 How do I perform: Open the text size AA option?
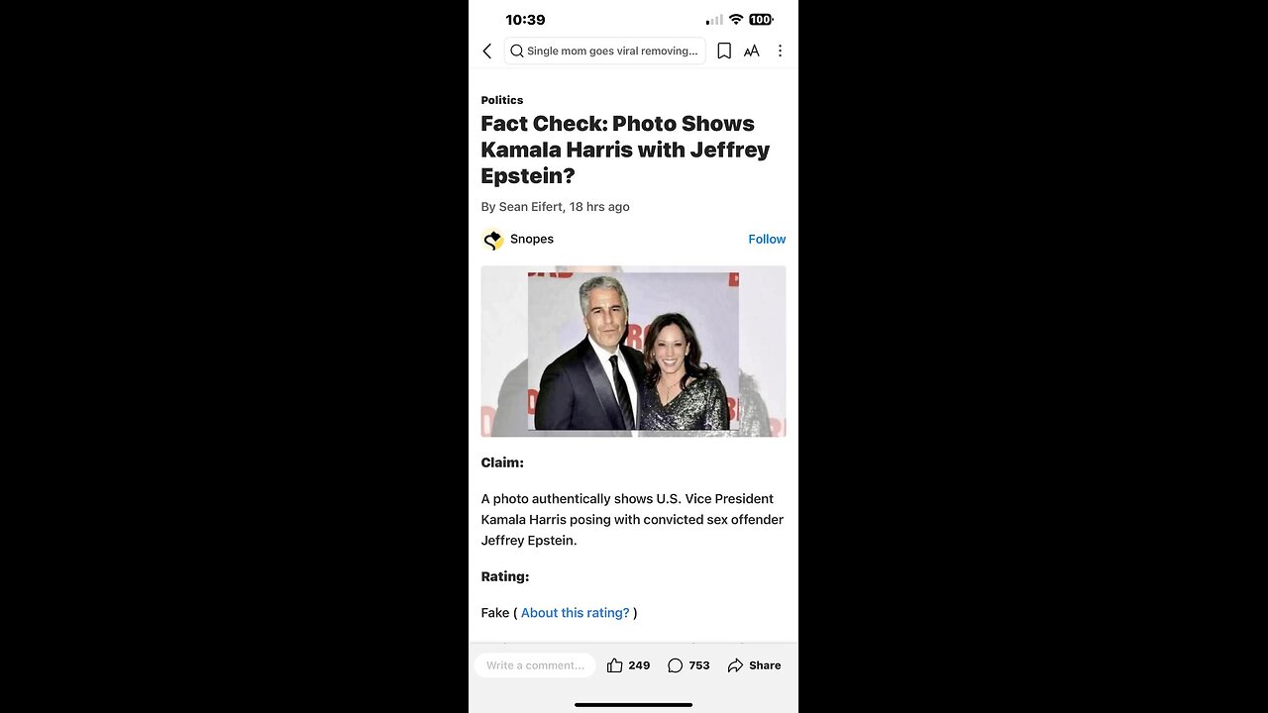pos(752,51)
